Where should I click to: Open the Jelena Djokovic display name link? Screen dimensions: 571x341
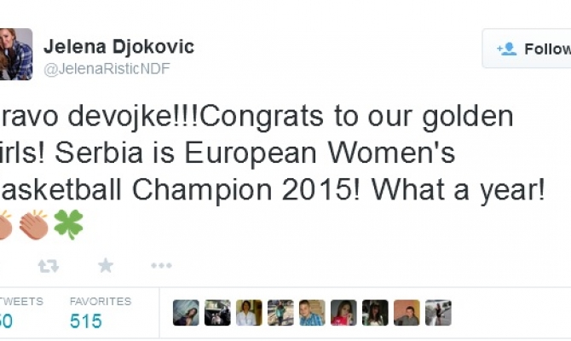118,47
